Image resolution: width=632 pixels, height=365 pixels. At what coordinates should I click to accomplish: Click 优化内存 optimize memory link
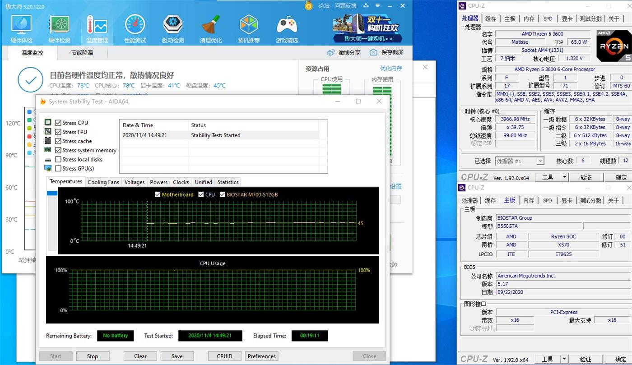pos(391,69)
